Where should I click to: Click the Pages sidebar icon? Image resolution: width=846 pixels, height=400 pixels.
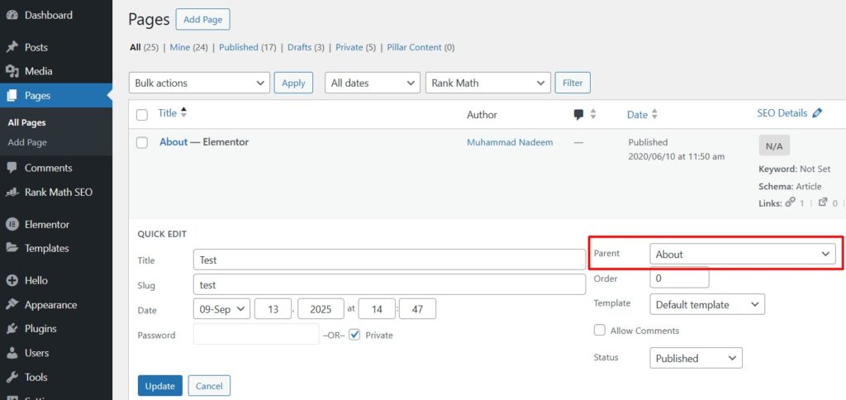pyautogui.click(x=12, y=96)
